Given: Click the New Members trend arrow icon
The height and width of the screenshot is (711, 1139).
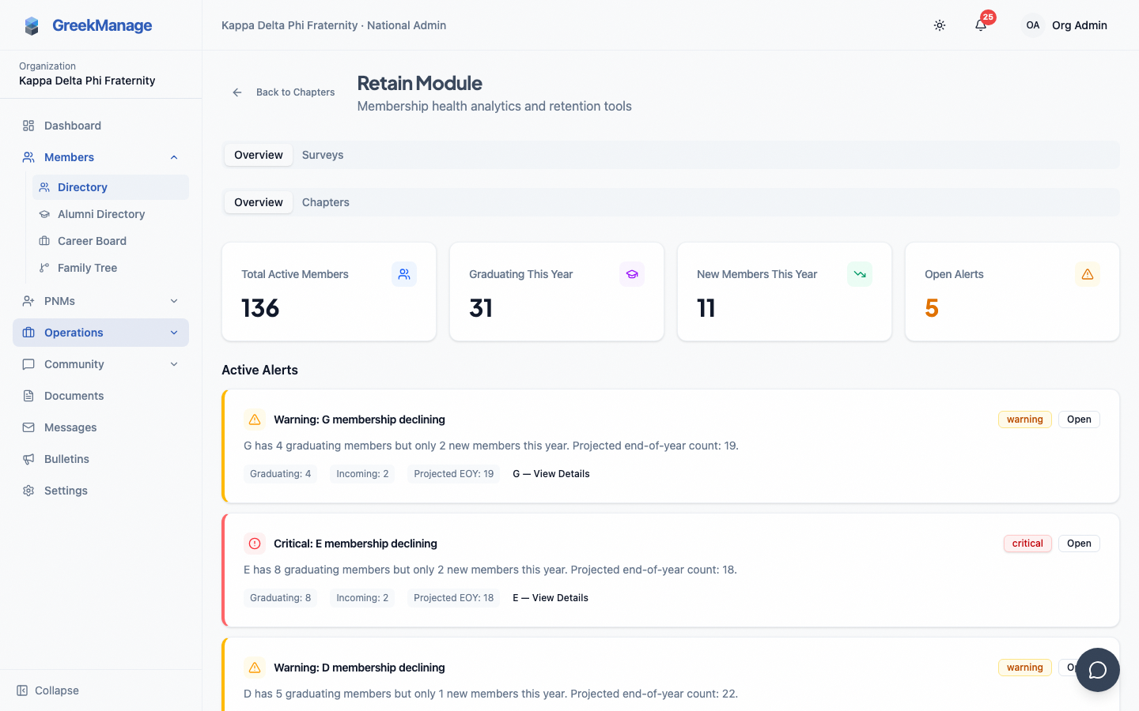Looking at the screenshot, I should 860,274.
